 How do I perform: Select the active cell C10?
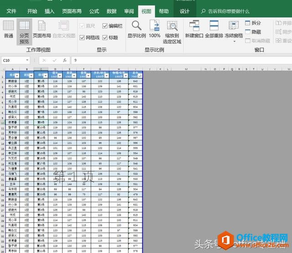coord(41,122)
